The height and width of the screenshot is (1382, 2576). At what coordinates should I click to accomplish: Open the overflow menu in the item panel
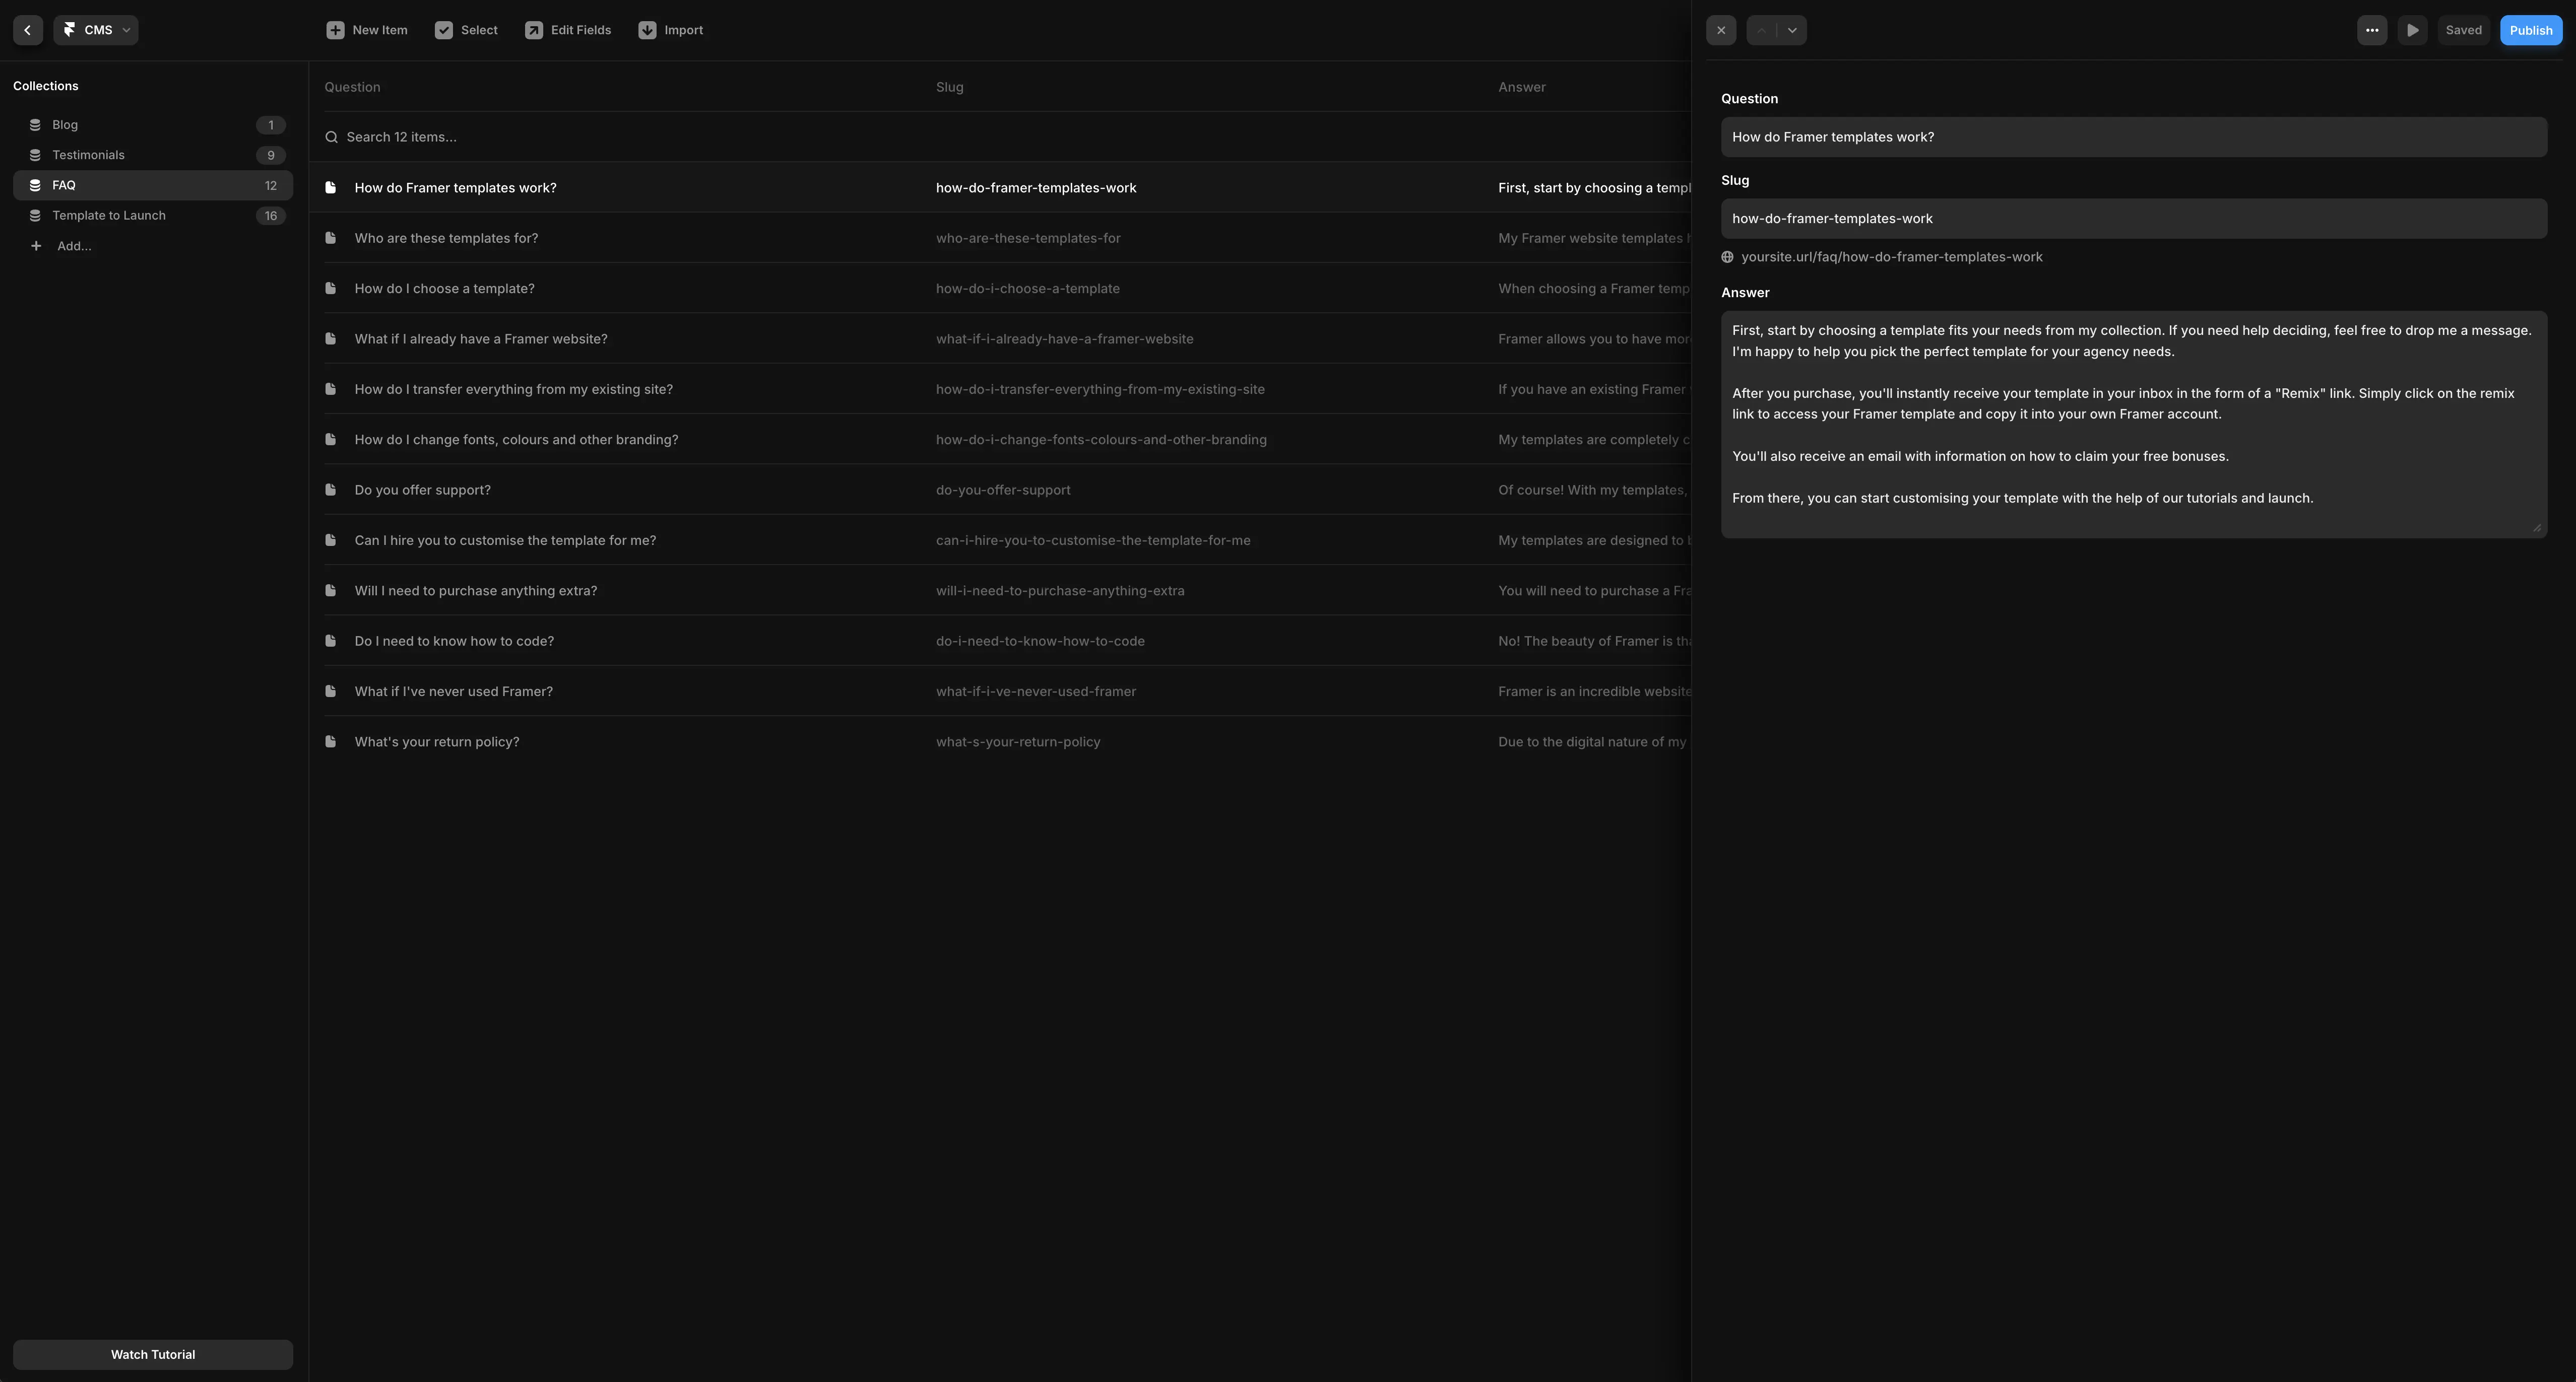point(2372,30)
